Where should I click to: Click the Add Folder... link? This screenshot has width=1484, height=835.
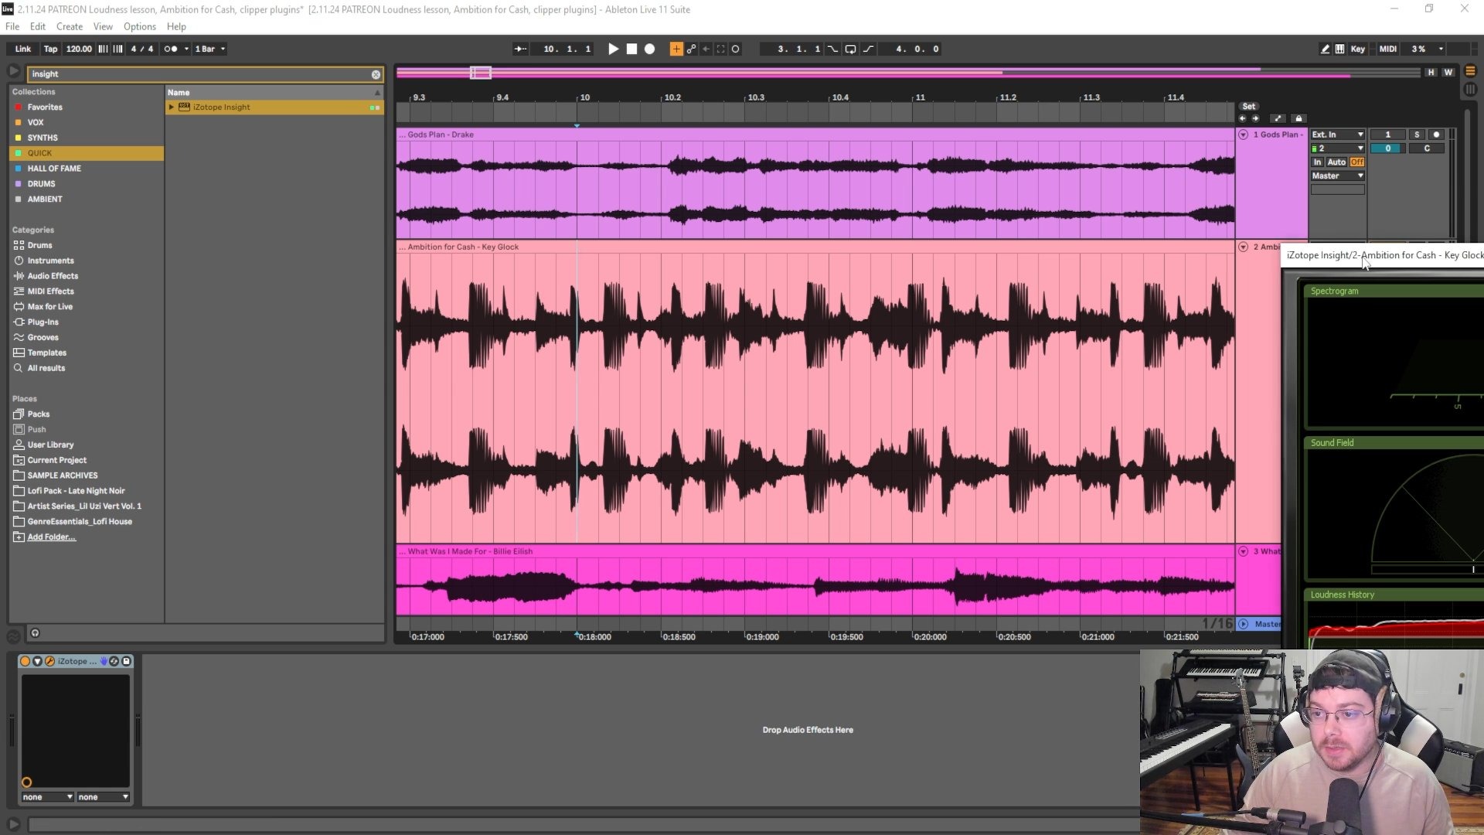[52, 537]
